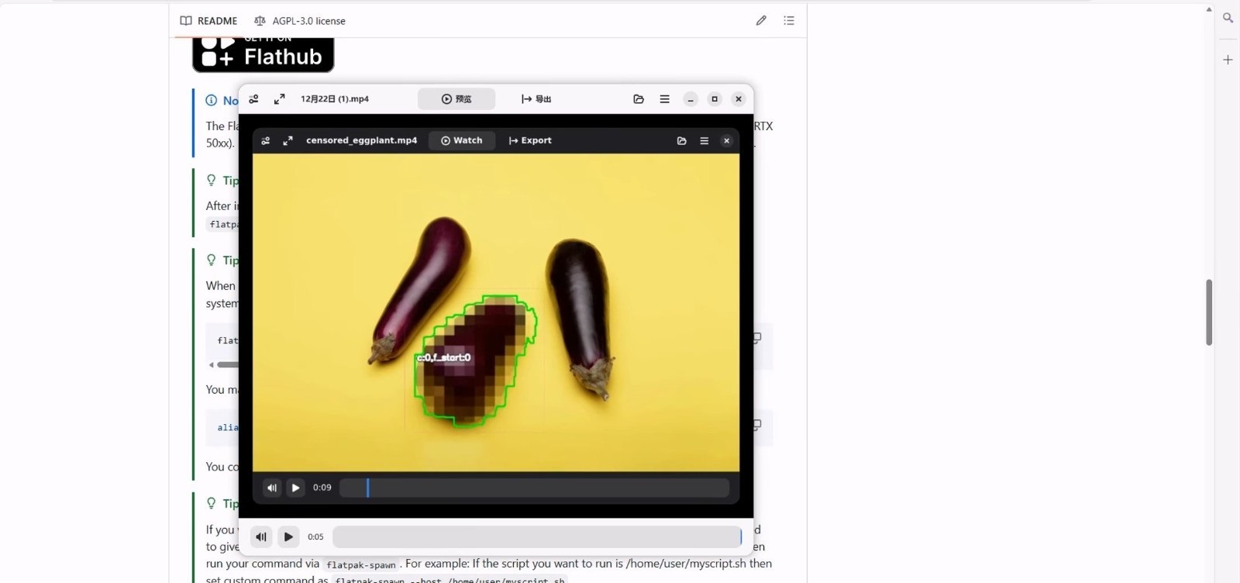Click settings icon beside censored_eggplant.mp4
This screenshot has height=583, width=1240.
pos(266,141)
